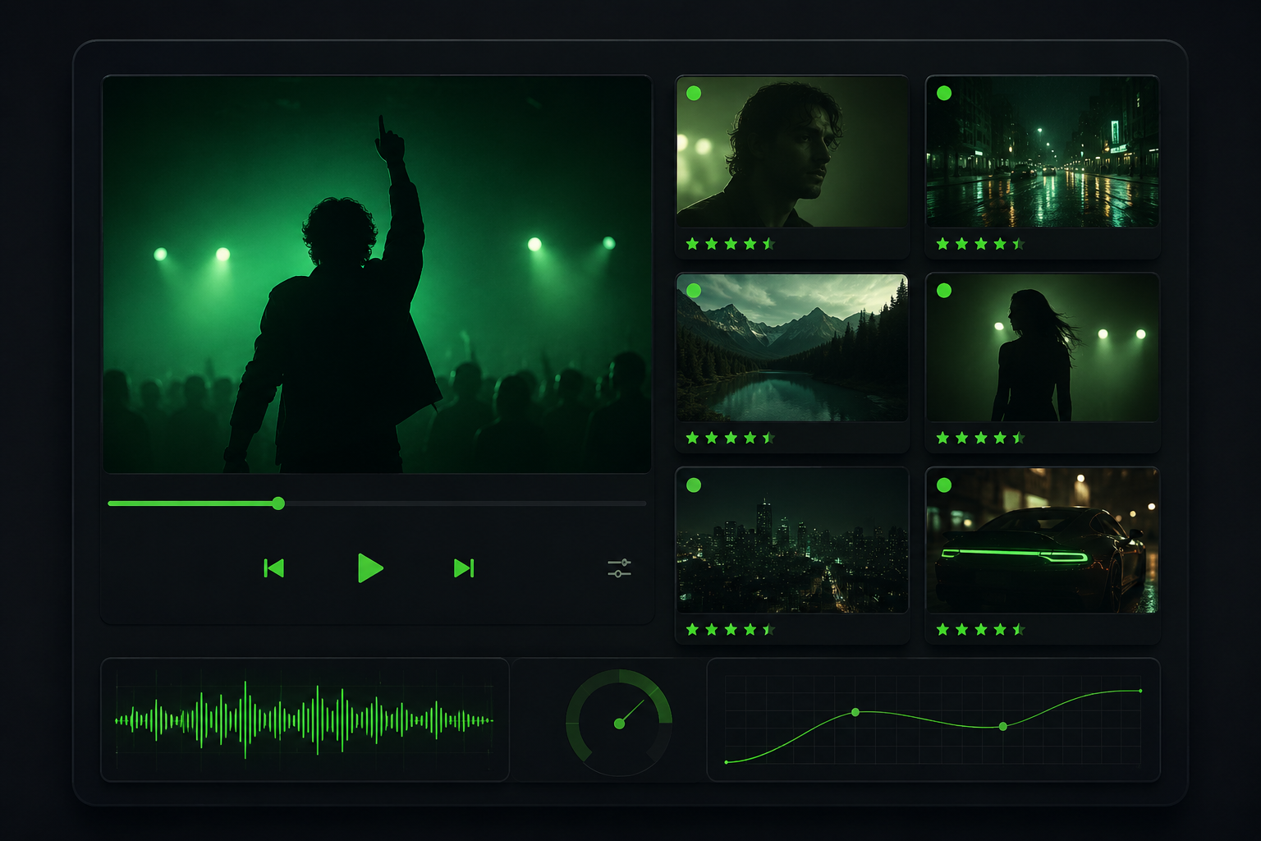
Task: Toggle green dot on city skyline card
Action: [x=694, y=485]
